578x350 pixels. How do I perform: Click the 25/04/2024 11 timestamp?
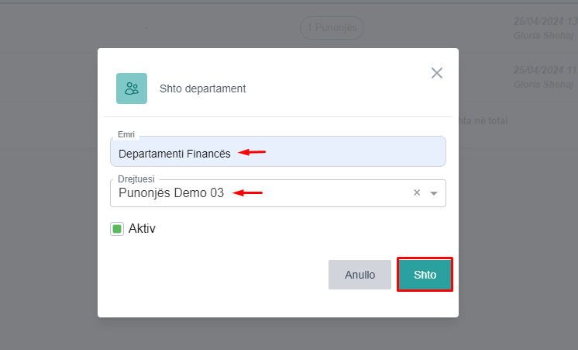click(x=545, y=70)
